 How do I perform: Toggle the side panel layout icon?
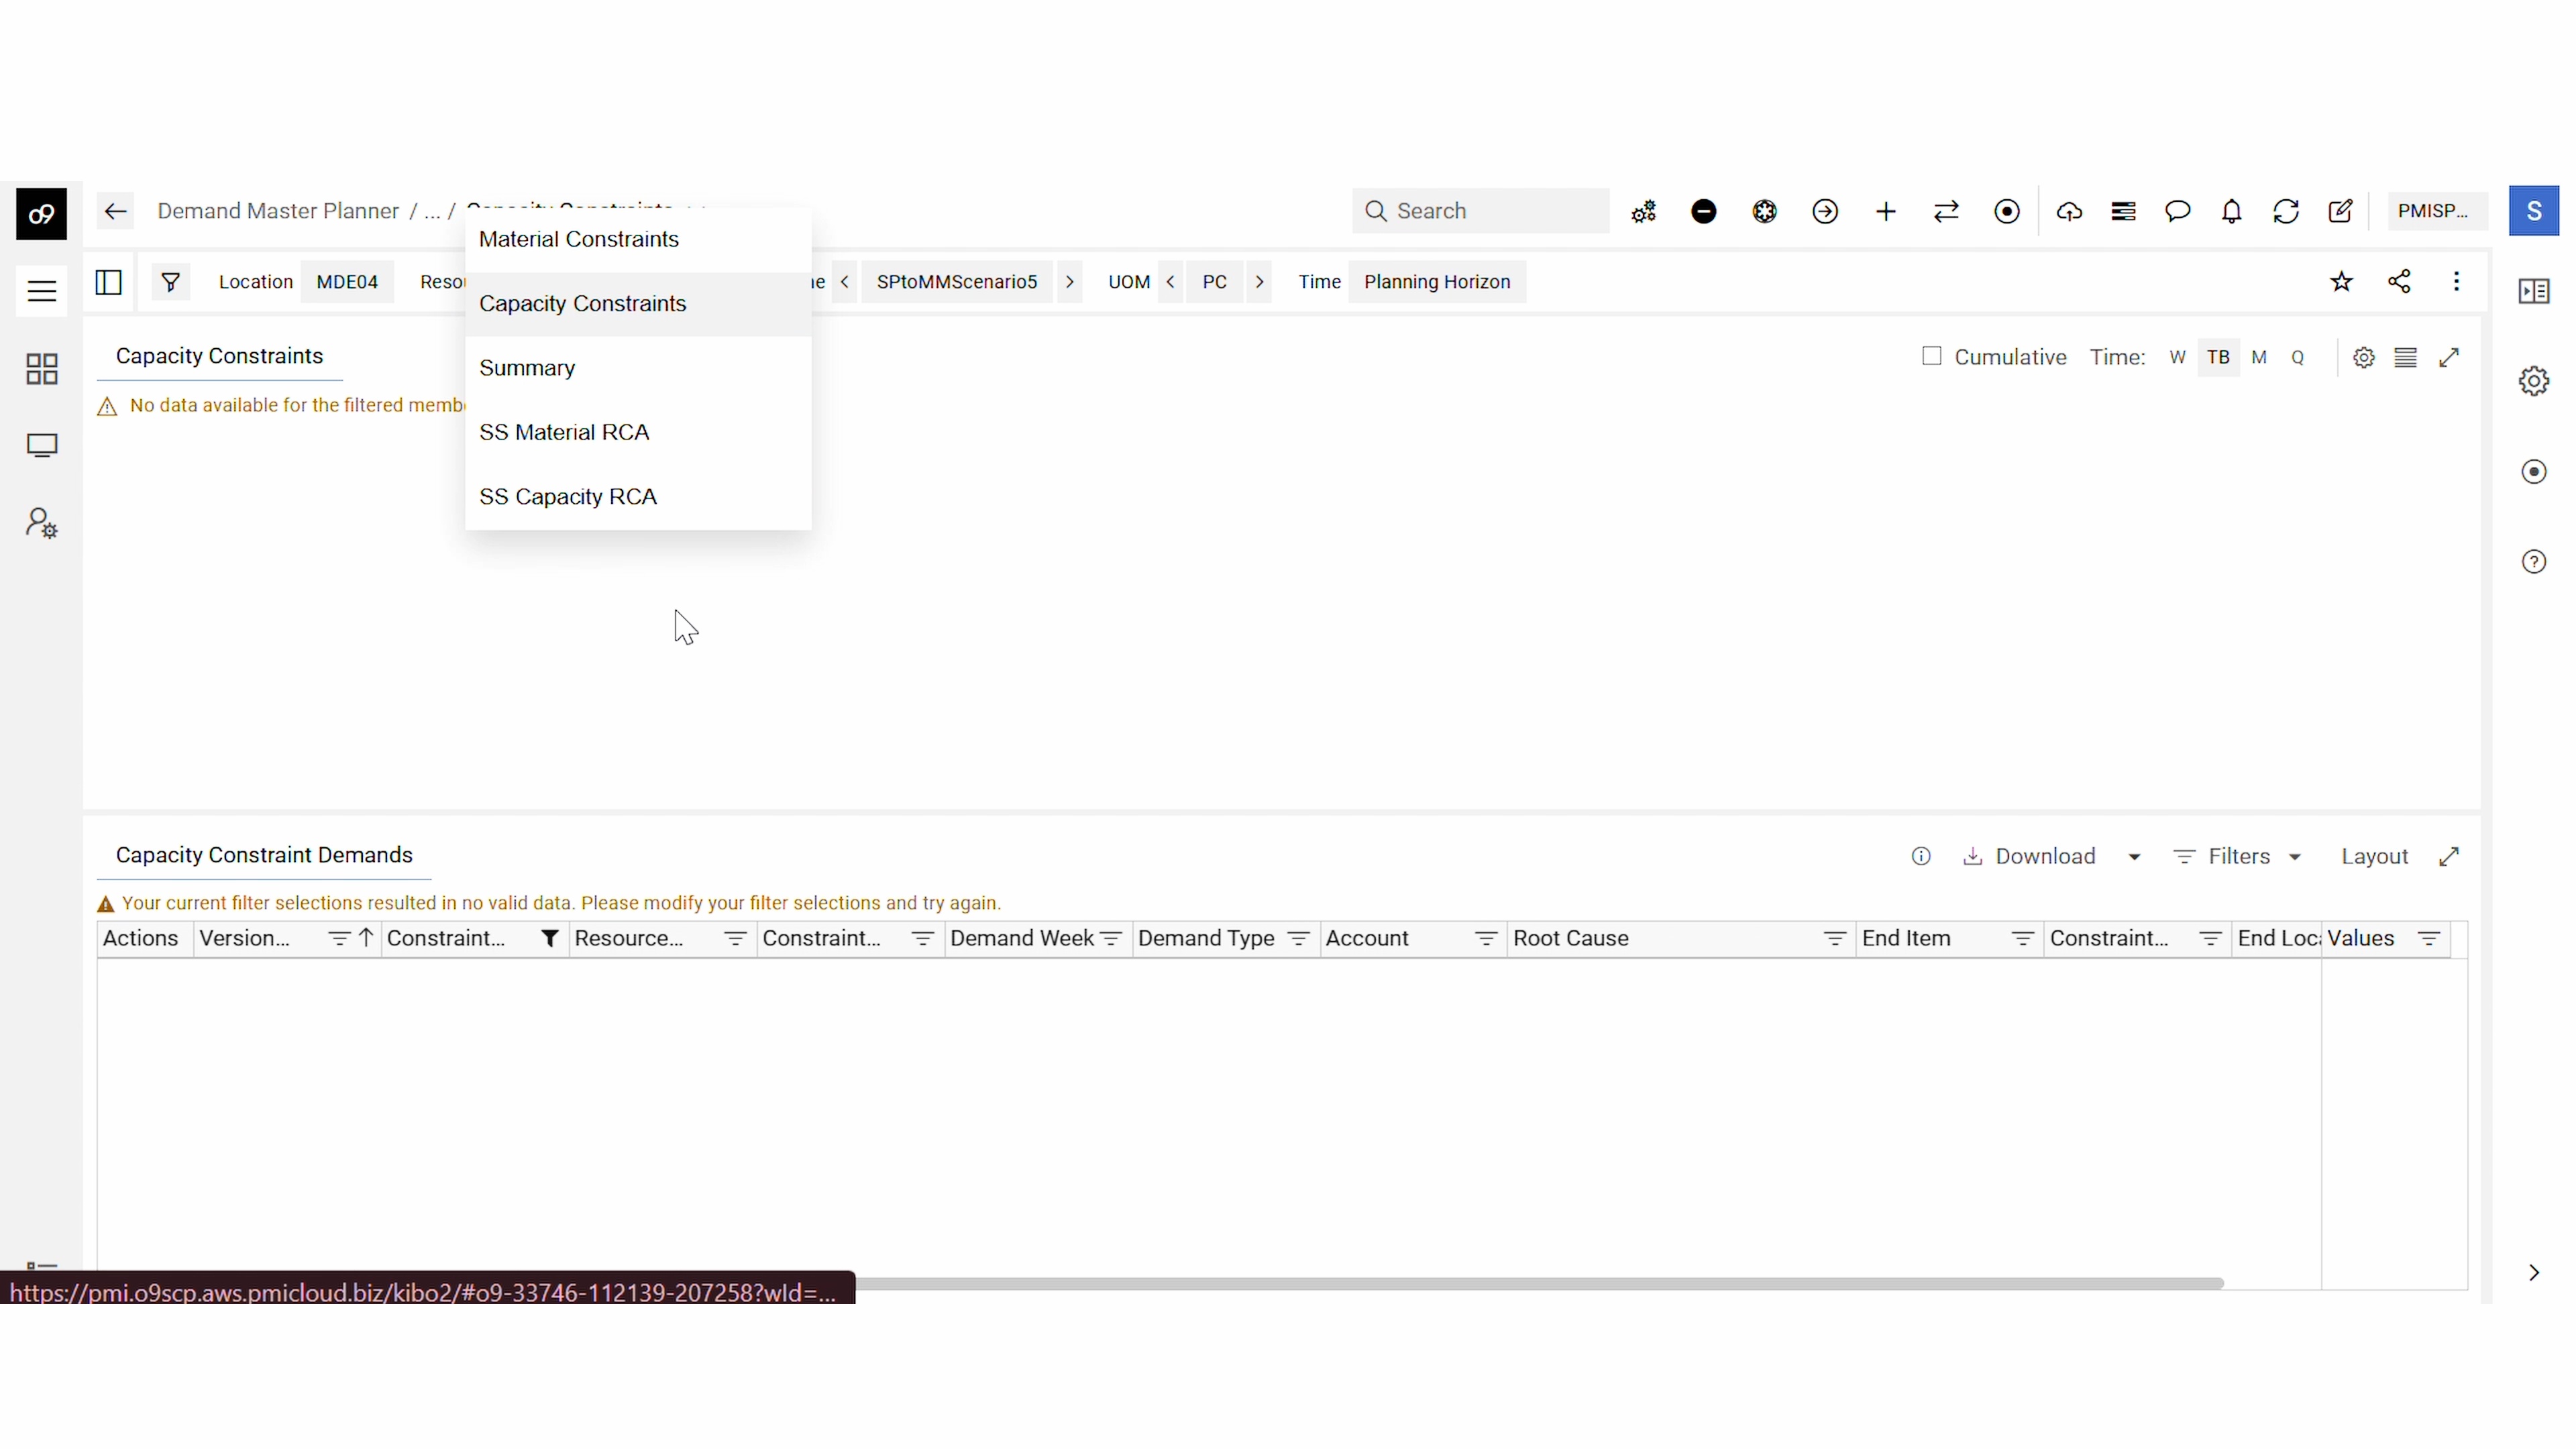point(109,282)
